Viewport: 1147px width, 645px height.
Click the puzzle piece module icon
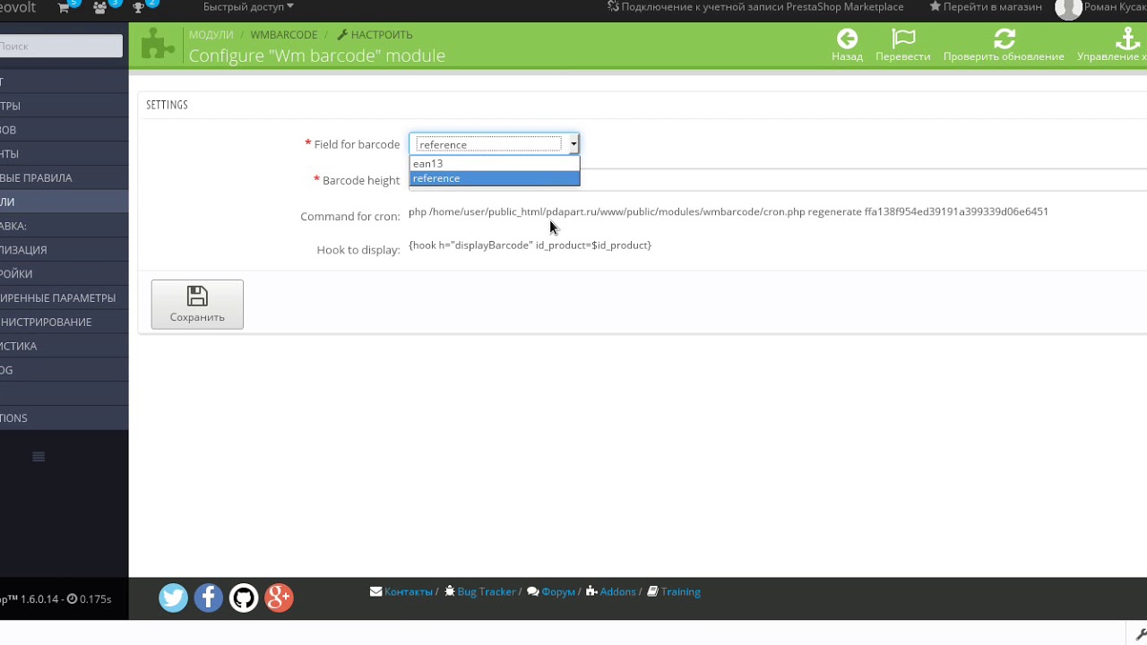[158, 44]
